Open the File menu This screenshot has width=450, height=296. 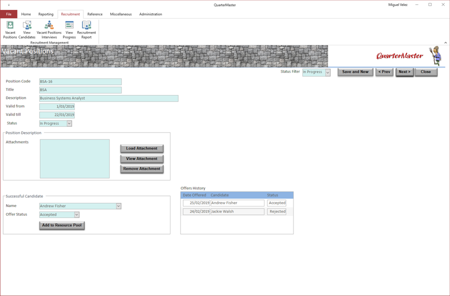click(8, 14)
